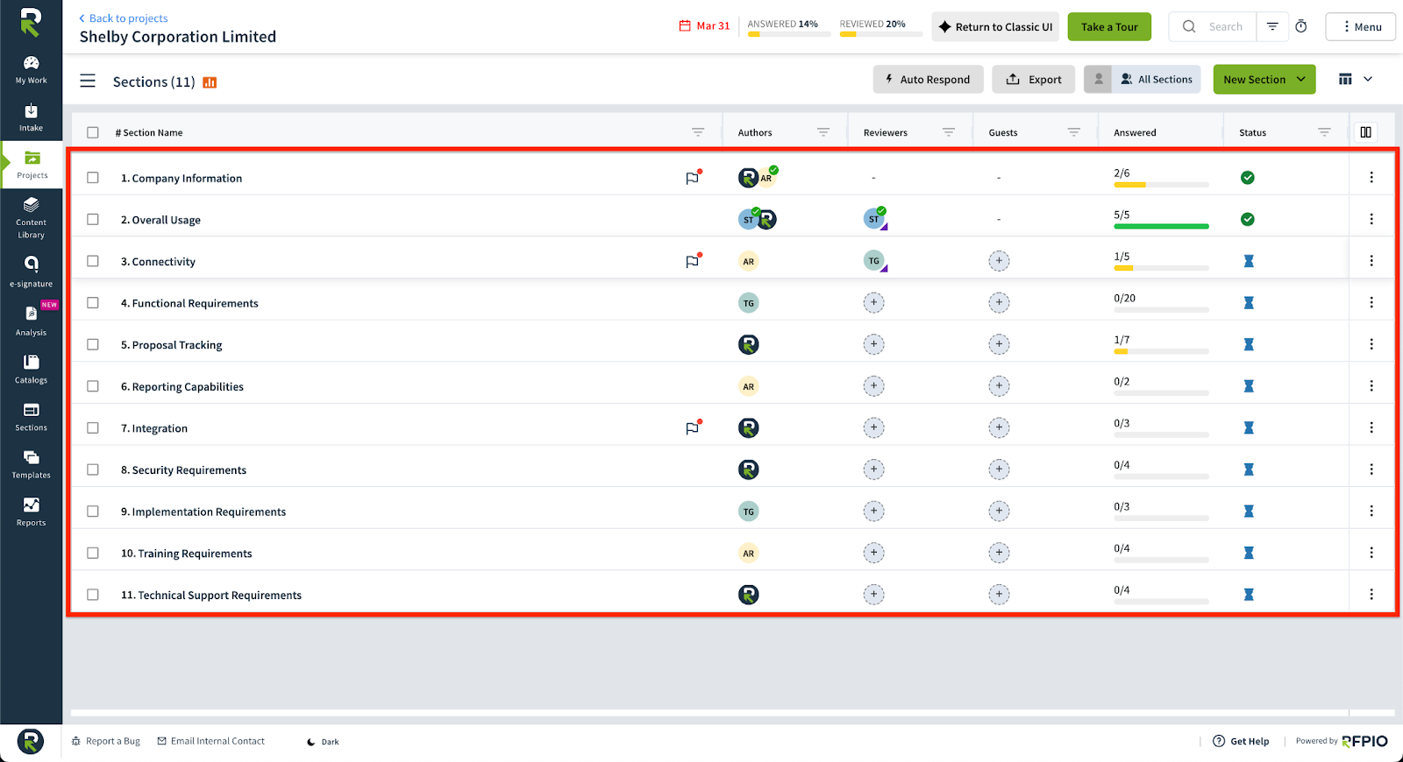Viewport: 1403px width, 762px height.
Task: Open Sections in the left sidebar
Action: click(31, 417)
